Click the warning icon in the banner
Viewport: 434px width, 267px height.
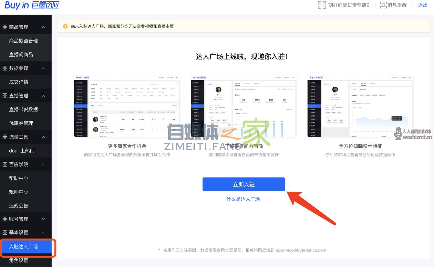(x=65, y=26)
